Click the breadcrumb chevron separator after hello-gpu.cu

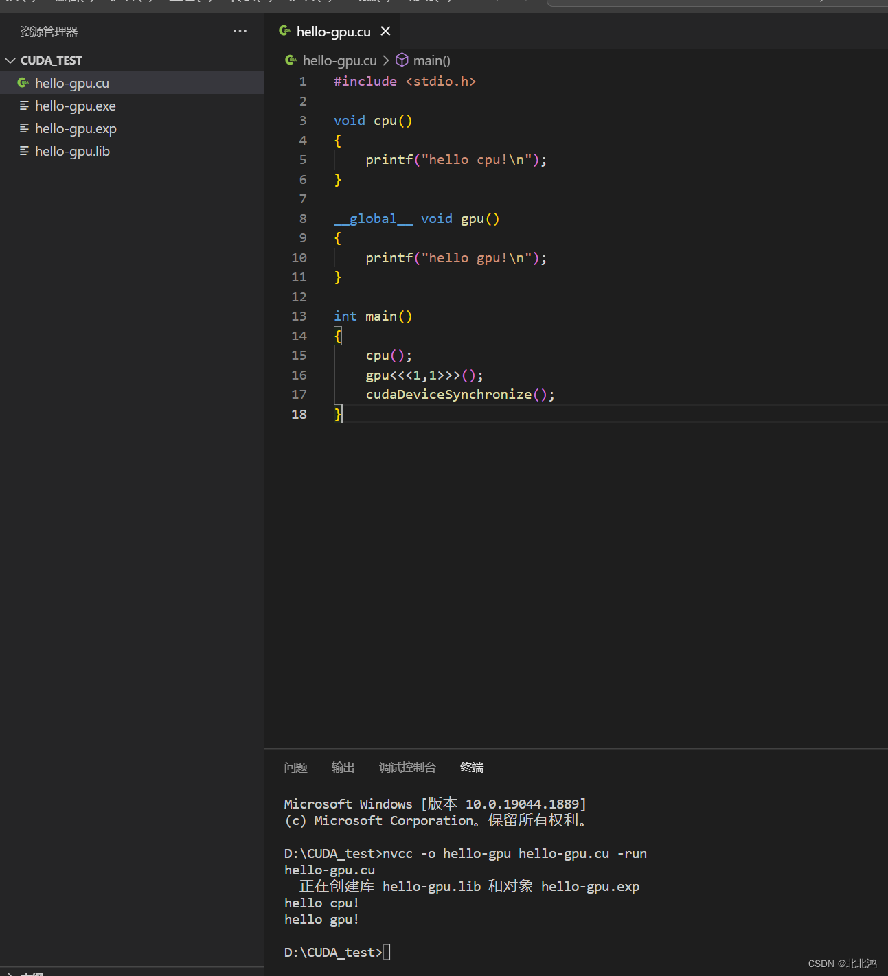(386, 60)
